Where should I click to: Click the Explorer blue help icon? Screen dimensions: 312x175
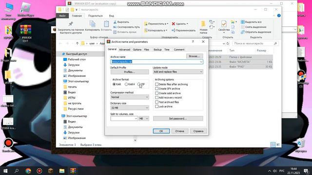[x=279, y=16]
